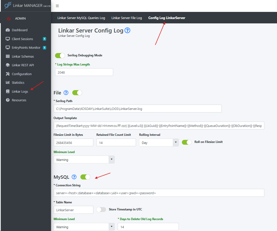
Task: Click the Linkar REST API cloud icon
Action: (x=8, y=65)
